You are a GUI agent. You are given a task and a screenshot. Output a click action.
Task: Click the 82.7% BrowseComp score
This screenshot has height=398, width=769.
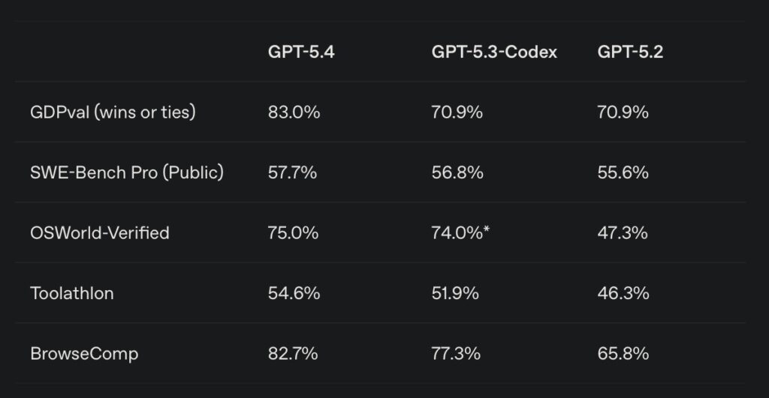click(x=293, y=353)
